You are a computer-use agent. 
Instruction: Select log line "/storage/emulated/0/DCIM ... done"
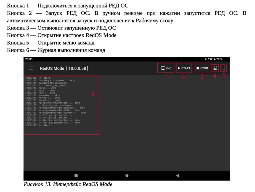click(53, 110)
